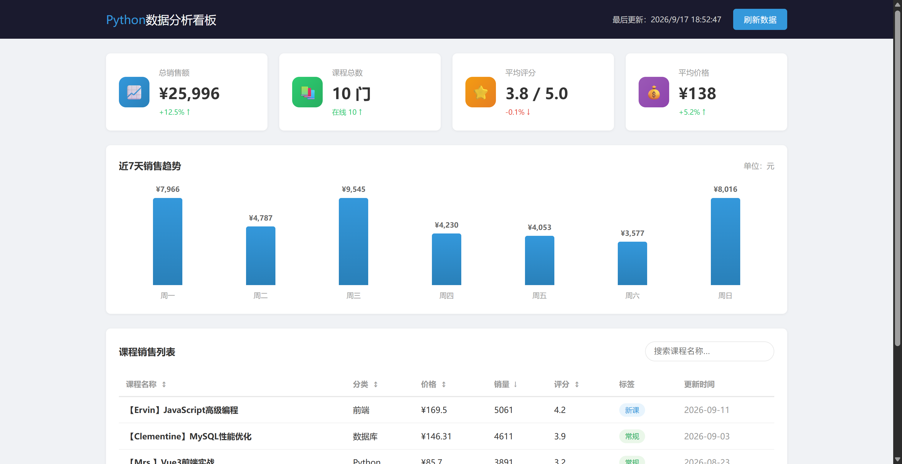Select the 周一 sales bar
This screenshot has height=464, width=902.
tap(167, 242)
